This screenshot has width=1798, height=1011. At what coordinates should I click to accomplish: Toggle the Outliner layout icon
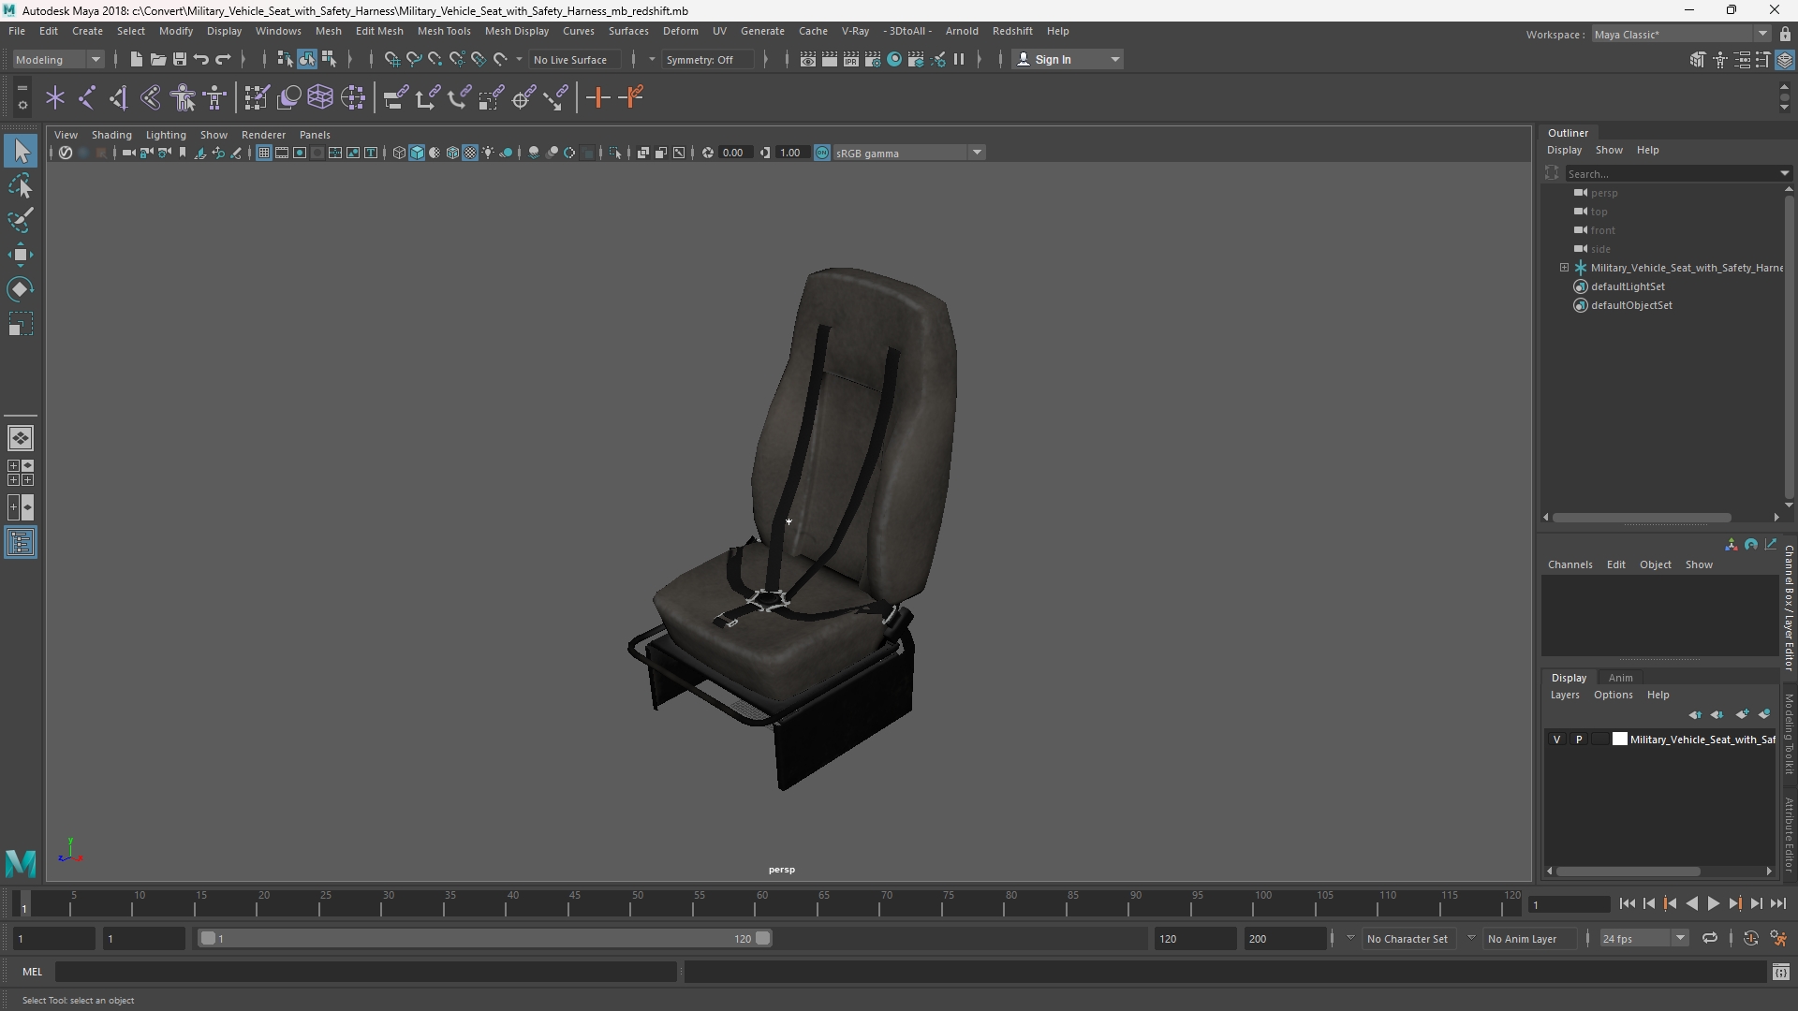[x=21, y=543]
